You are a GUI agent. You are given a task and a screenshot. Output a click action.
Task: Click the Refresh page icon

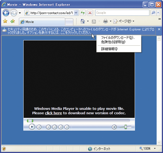tap(83, 13)
